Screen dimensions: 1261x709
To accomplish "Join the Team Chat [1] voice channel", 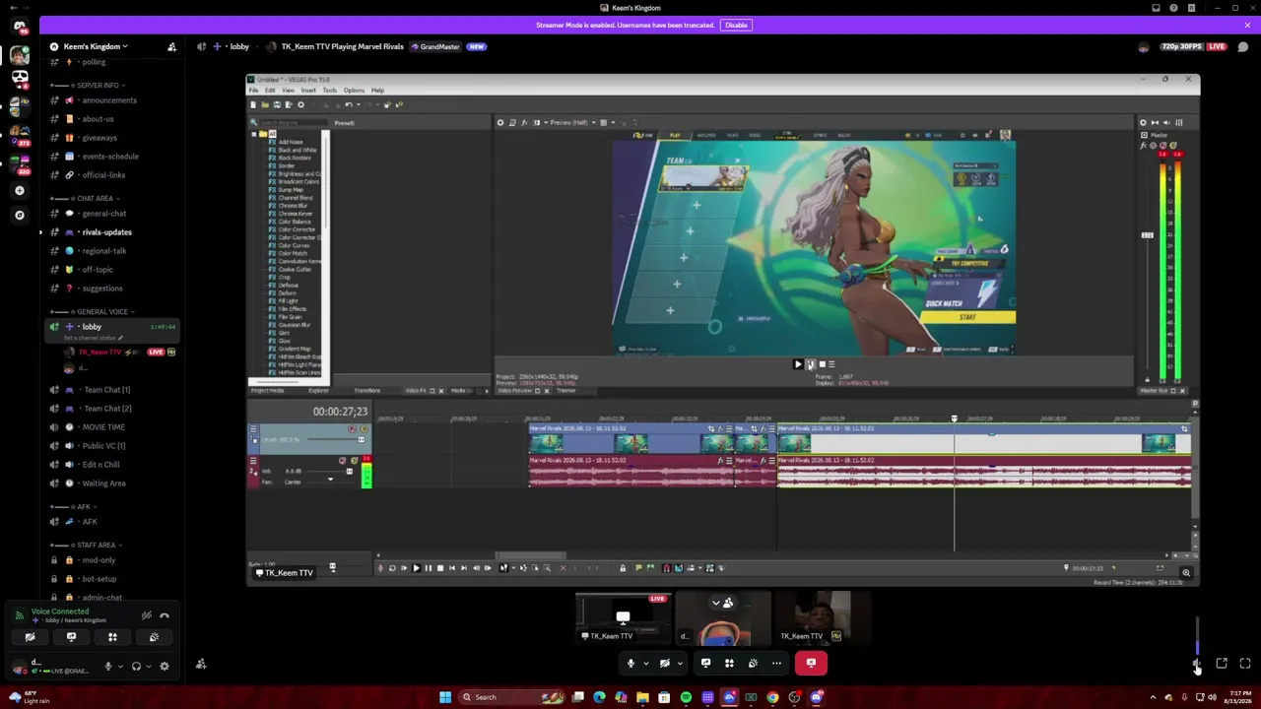I will click(x=111, y=390).
